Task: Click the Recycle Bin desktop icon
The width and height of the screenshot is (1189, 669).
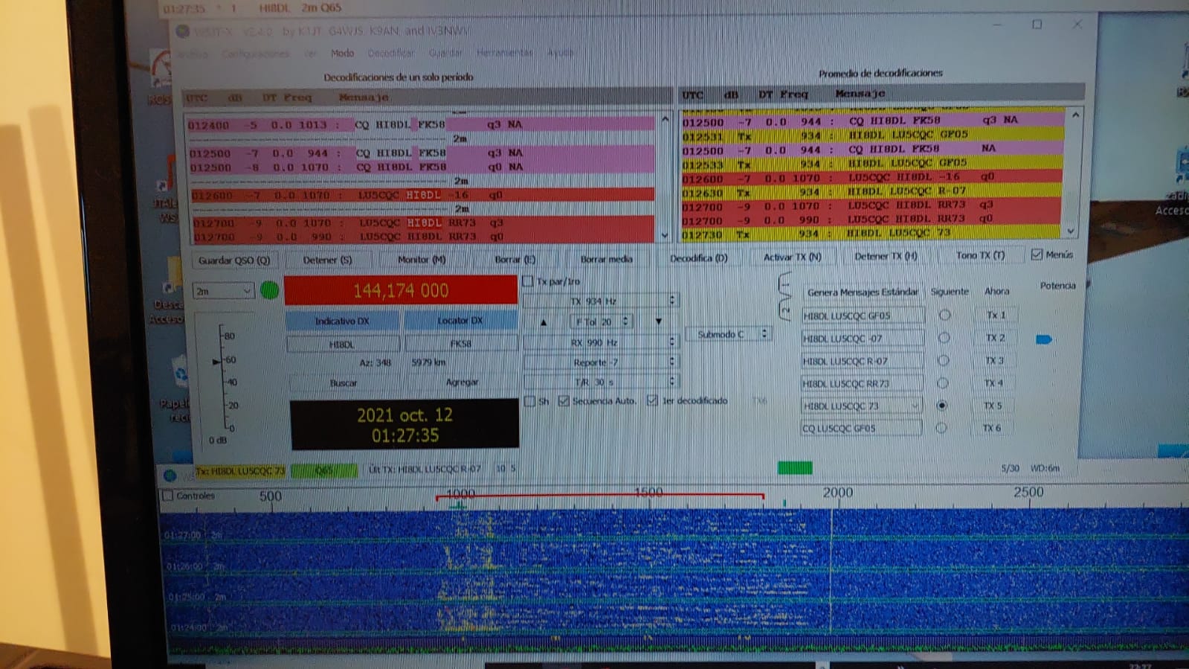Action: pyautogui.click(x=179, y=372)
